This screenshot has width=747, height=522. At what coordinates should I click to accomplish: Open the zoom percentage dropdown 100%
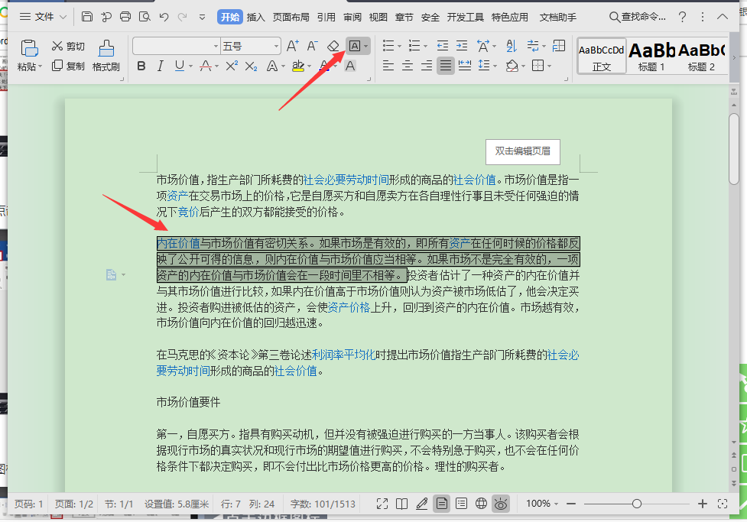pos(542,504)
